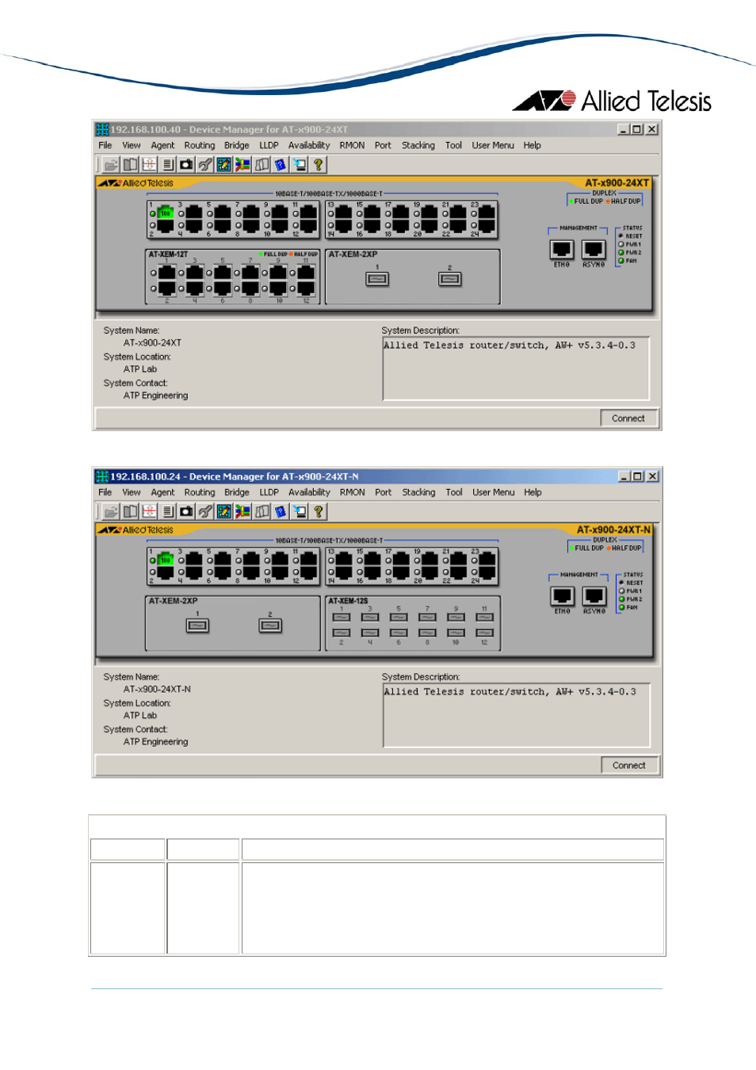
Task: Select the ETH0 management port on the AT-x900-24XT-N device
Action: (563, 596)
